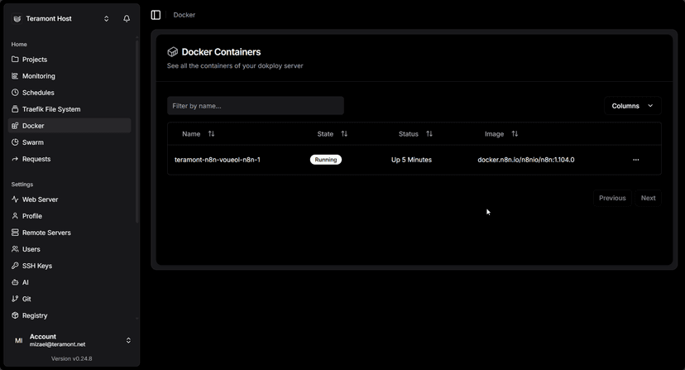Click the Web Server activity icon
The width and height of the screenshot is (685, 370).
pyautogui.click(x=15, y=199)
